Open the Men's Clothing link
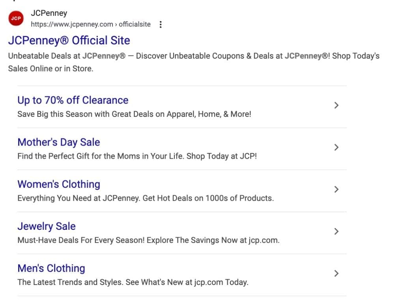 coord(51,268)
